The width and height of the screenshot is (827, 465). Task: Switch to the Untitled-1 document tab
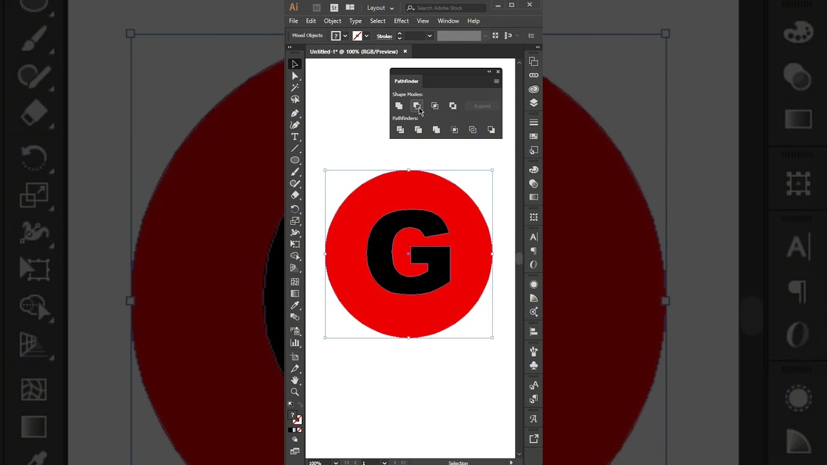pyautogui.click(x=353, y=52)
